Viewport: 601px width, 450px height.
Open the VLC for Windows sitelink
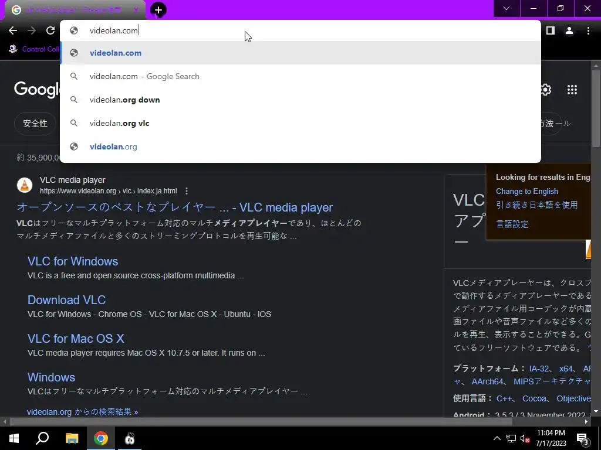click(73, 261)
